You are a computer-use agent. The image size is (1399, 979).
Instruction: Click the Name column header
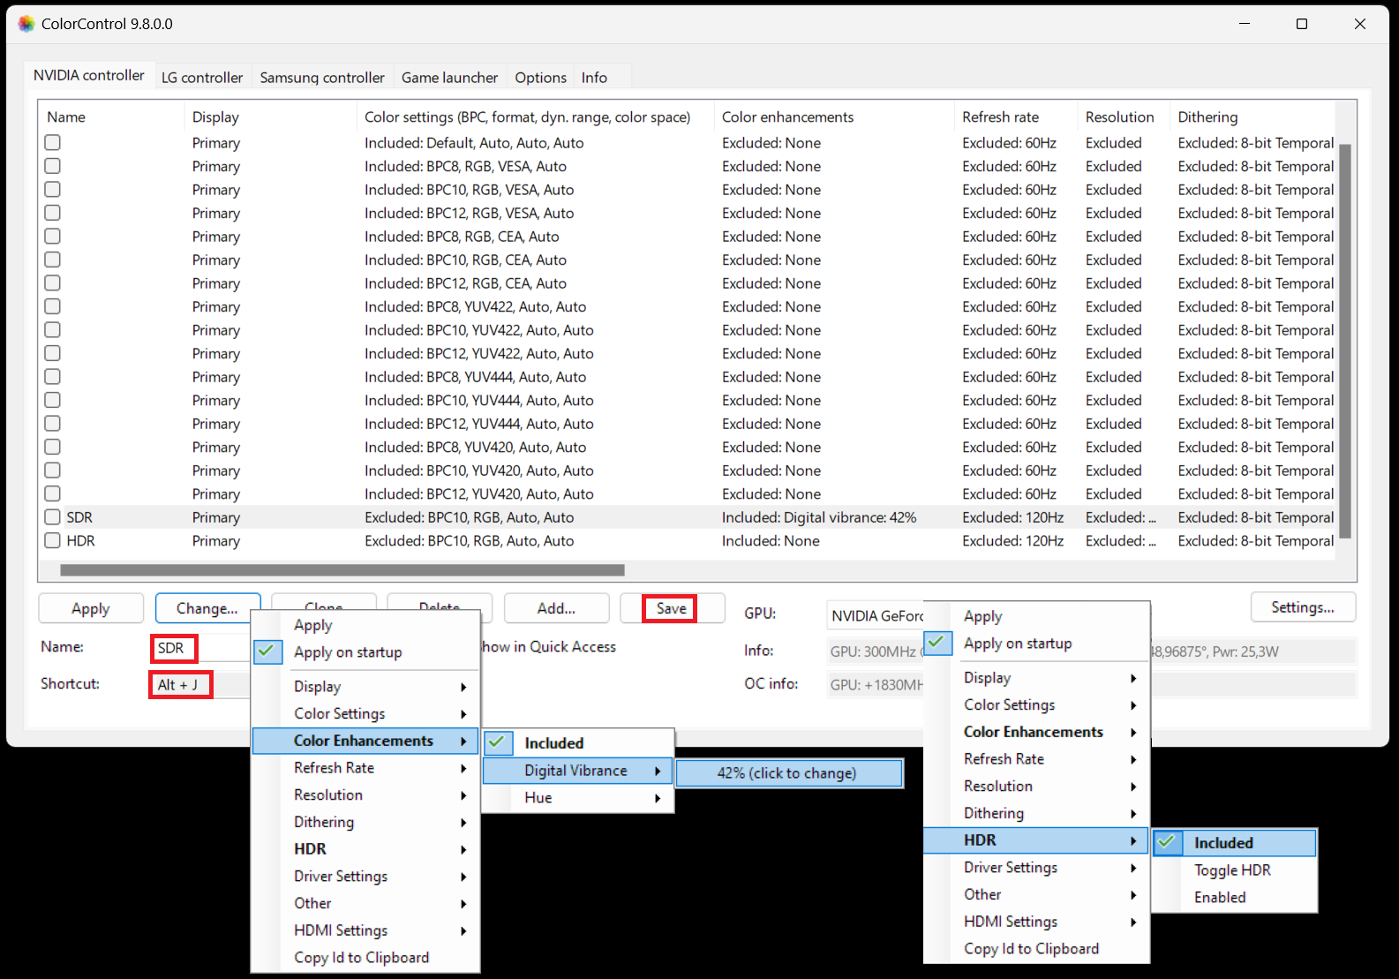pyautogui.click(x=111, y=117)
